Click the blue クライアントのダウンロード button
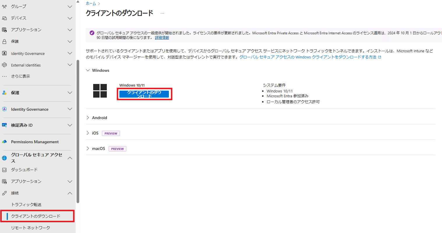 pyautogui.click(x=144, y=94)
